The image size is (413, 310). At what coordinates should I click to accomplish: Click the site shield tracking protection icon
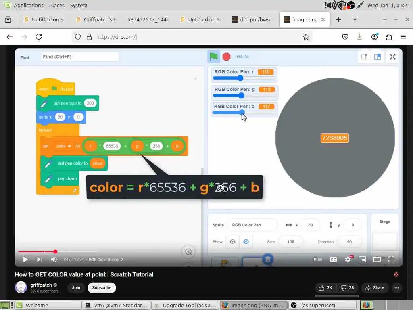(78, 37)
